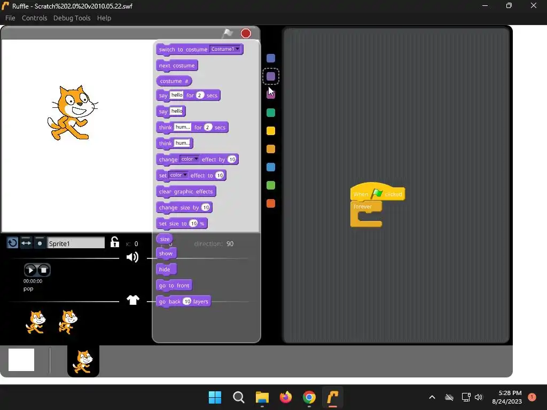547x410 pixels.
Task: Select the teal Pen category swatch
Action: [271, 113]
